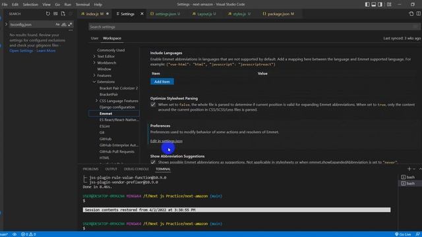The width and height of the screenshot is (422, 237).
Task: Split the editor to the right
Action: click(419, 14)
